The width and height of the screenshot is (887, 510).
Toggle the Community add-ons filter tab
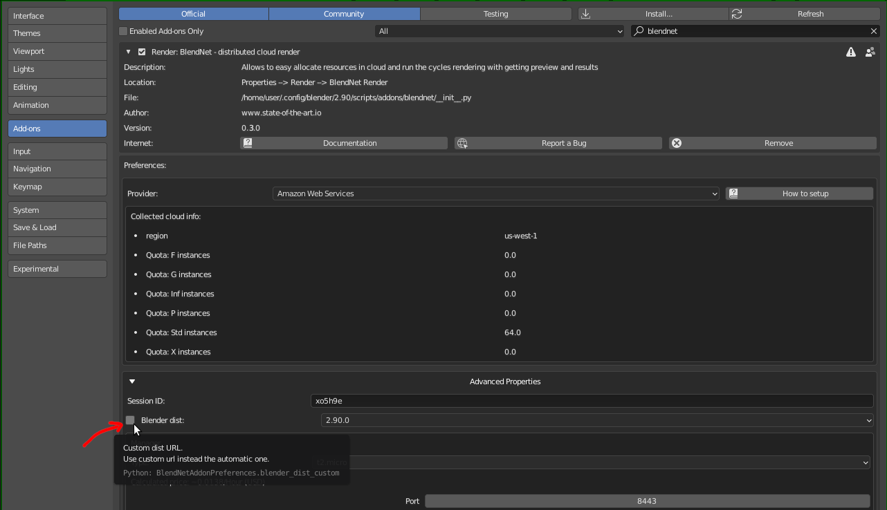click(344, 14)
